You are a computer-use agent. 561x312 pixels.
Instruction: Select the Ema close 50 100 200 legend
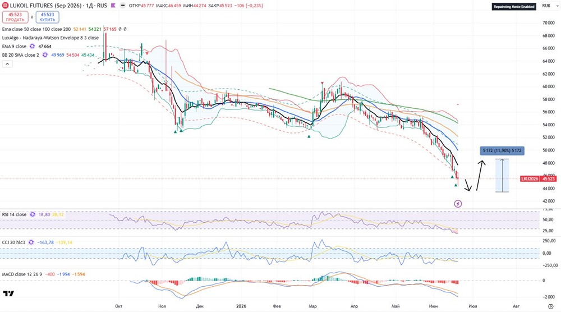(x=36, y=29)
